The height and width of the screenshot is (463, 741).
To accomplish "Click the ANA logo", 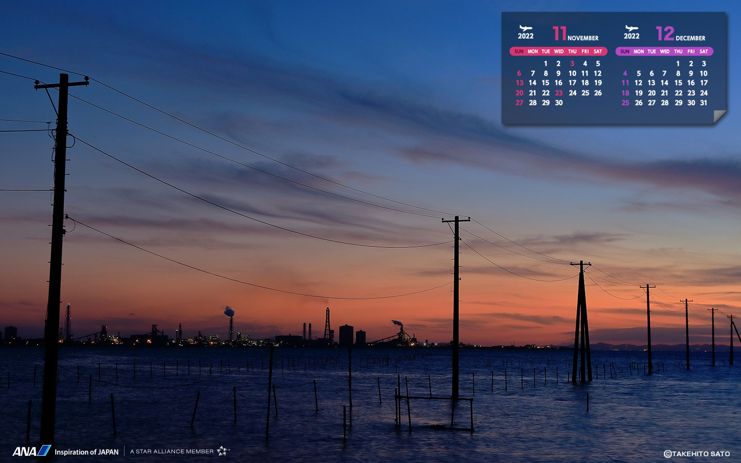I will pos(31,451).
